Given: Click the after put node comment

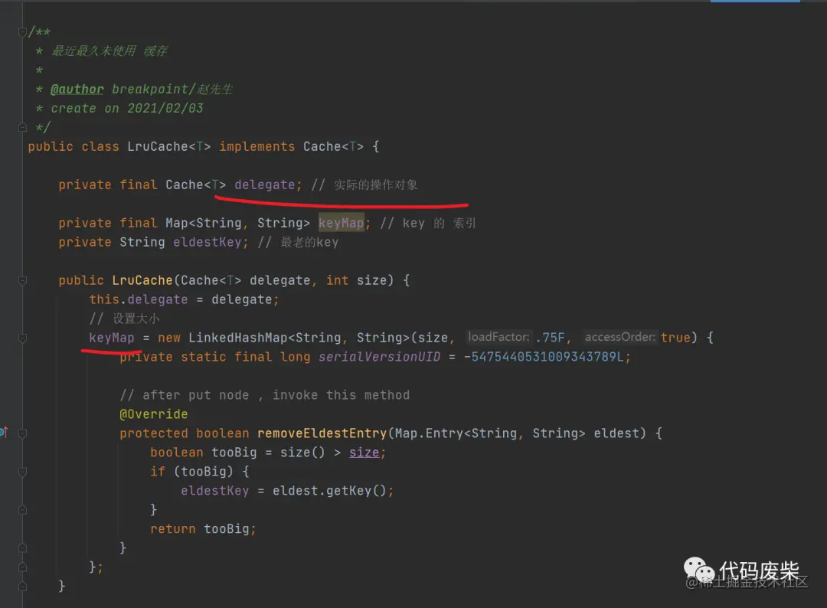Looking at the screenshot, I should click(265, 395).
